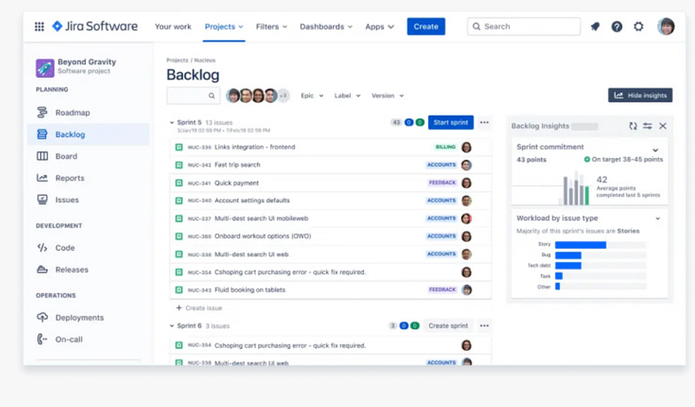695x407 pixels.
Task: Open settings gear in top bar
Action: coord(639,27)
